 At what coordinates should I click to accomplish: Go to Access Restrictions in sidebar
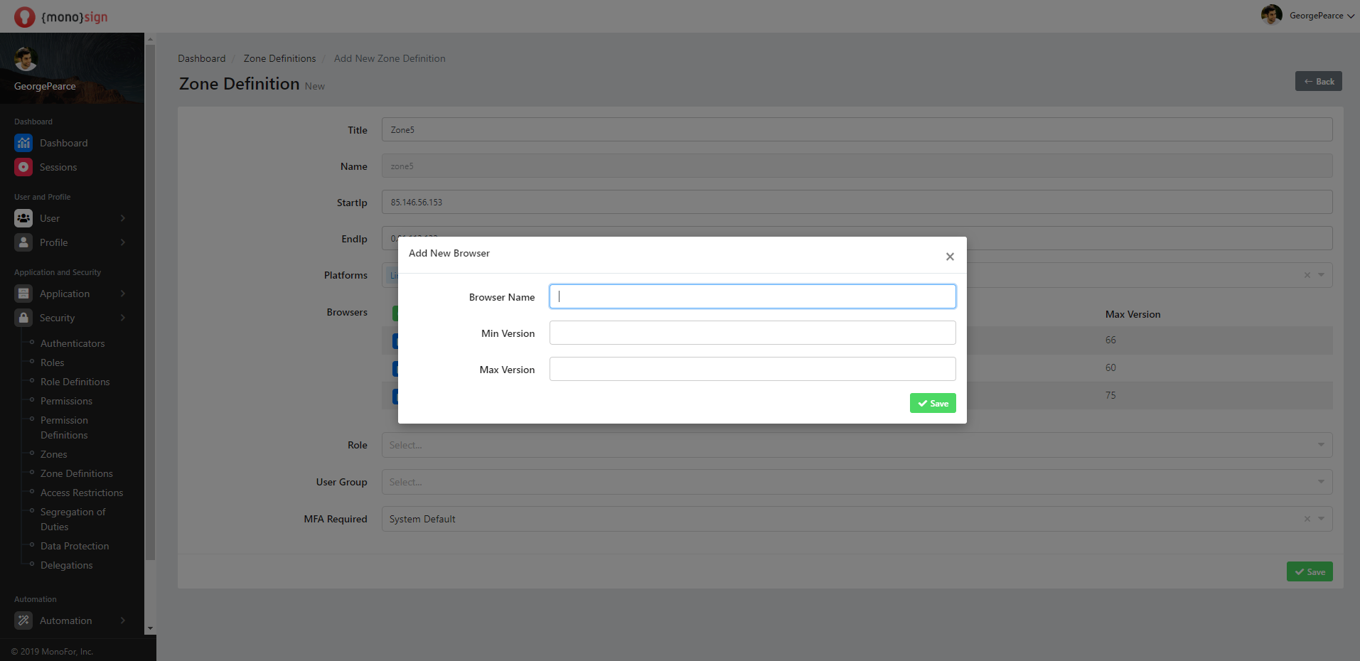click(x=81, y=493)
